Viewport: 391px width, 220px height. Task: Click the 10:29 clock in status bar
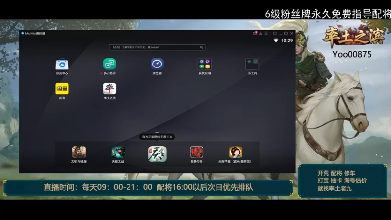point(287,40)
